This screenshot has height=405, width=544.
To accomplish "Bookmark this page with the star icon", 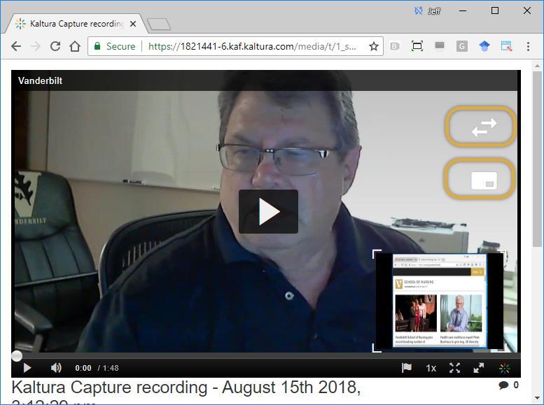I will pos(374,47).
